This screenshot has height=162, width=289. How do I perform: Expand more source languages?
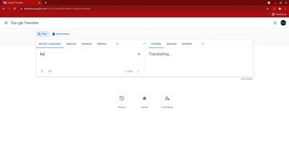tap(117, 44)
